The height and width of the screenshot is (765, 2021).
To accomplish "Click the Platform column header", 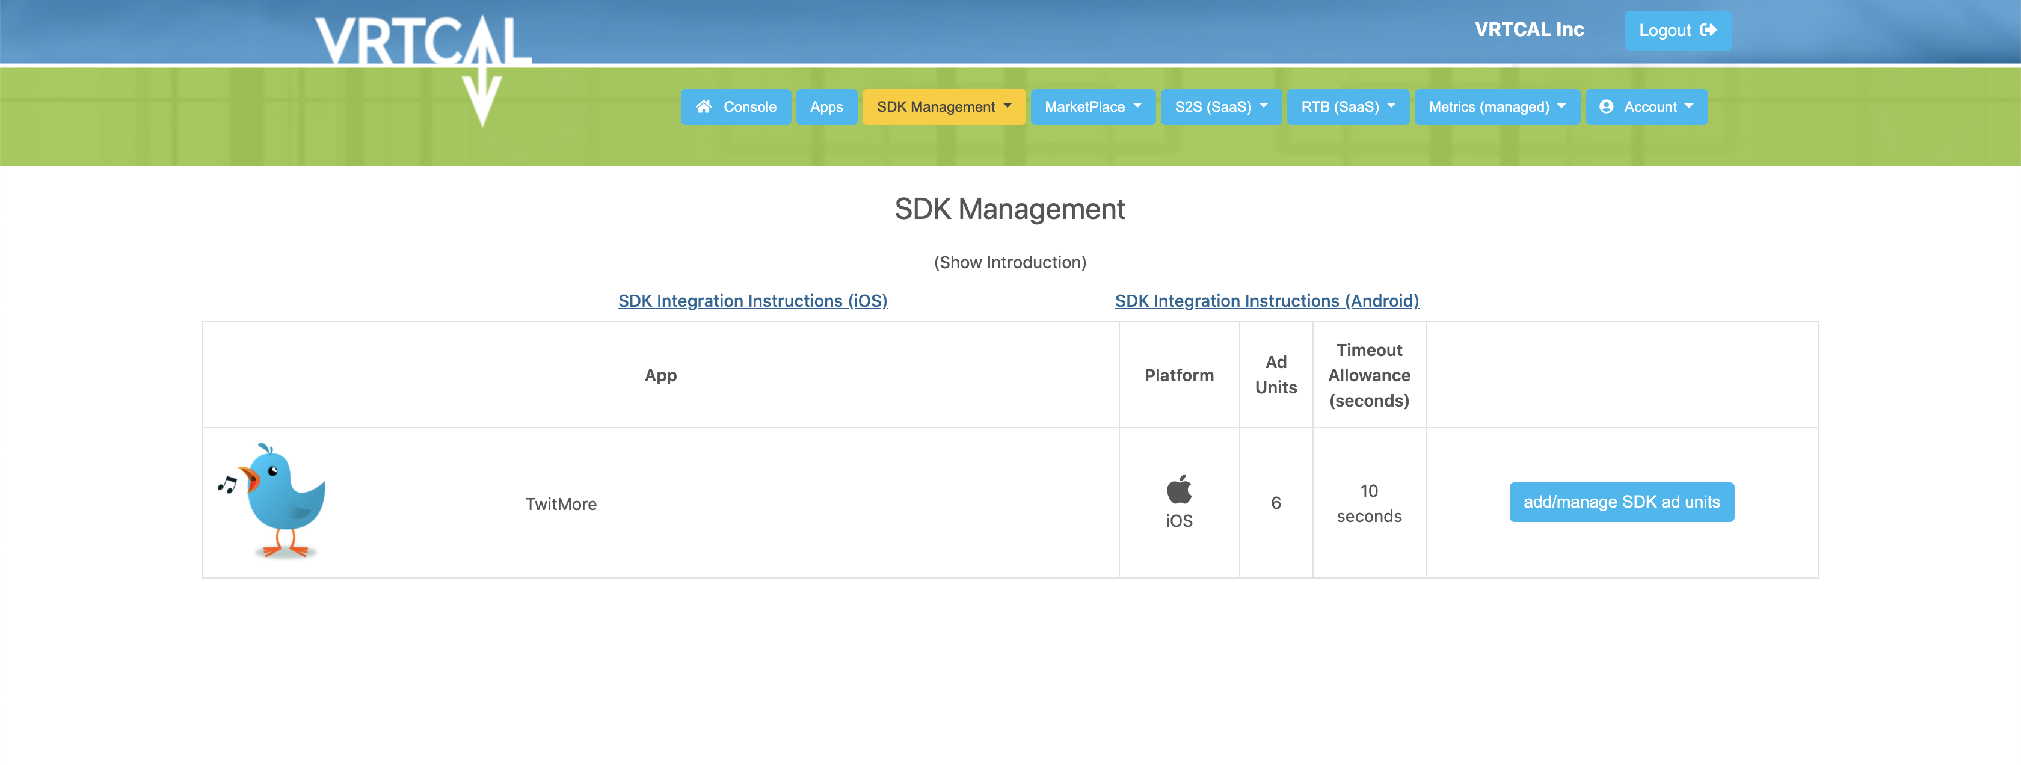I will [x=1178, y=375].
